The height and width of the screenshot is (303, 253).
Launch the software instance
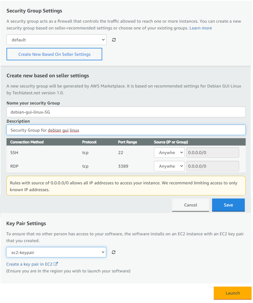[x=233, y=293]
